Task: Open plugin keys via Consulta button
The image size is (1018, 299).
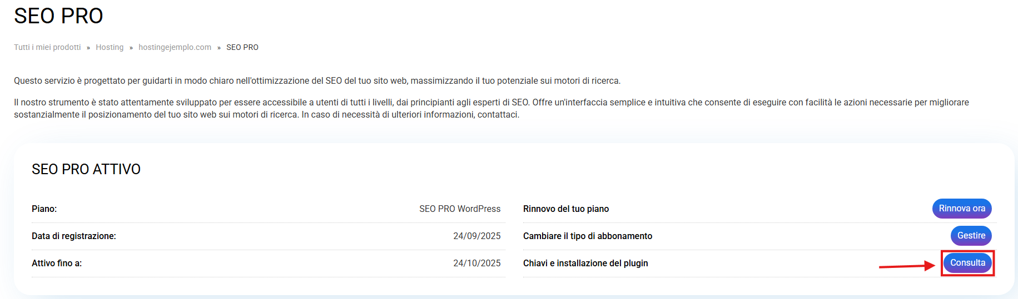Action: coord(967,263)
